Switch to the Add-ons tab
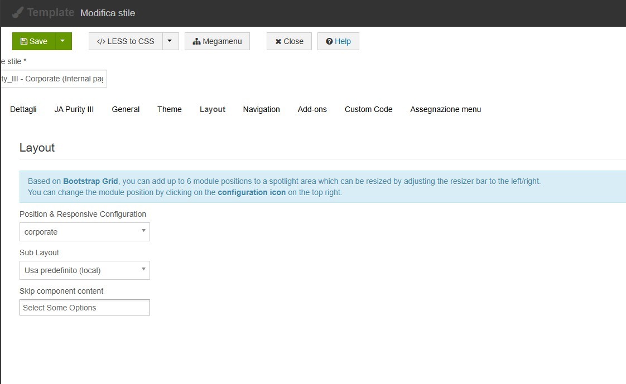This screenshot has width=626, height=384. pyautogui.click(x=312, y=109)
